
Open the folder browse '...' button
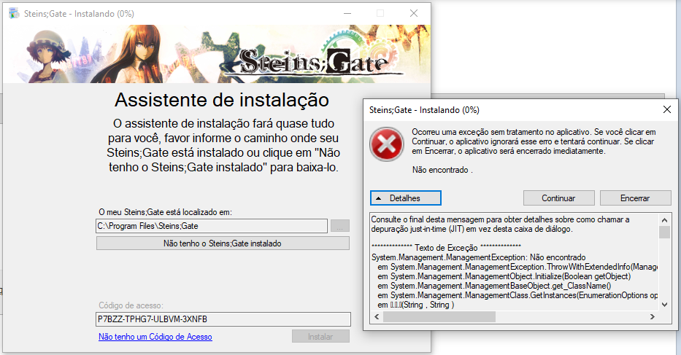coord(339,226)
